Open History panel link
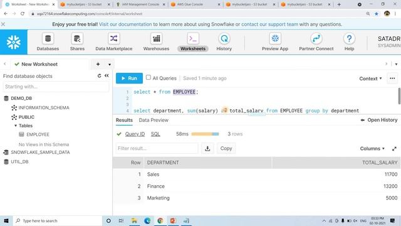 click(x=379, y=120)
